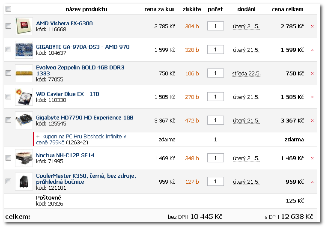
Task: Toggle the CoolerMaster K350 row checkbox
Action: [x=8, y=182]
